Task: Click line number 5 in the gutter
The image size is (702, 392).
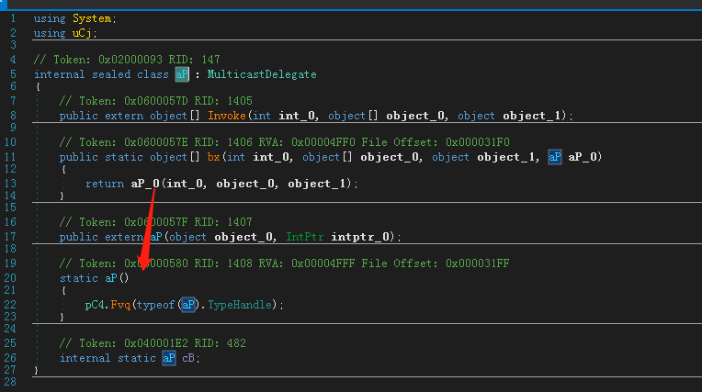Action: (x=13, y=74)
